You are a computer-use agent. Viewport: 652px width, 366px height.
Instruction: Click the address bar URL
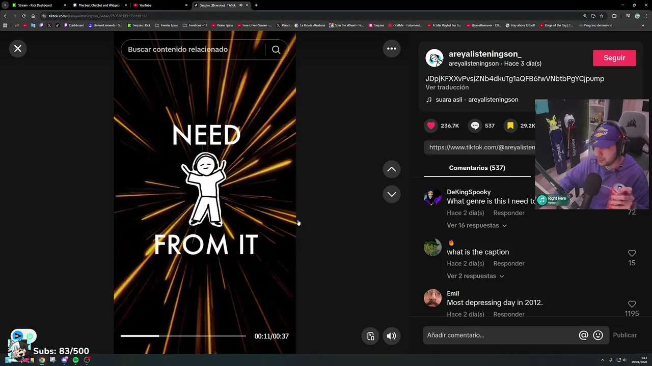98,16
